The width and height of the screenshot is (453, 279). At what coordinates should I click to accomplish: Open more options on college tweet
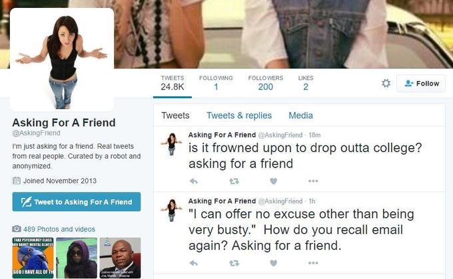click(313, 181)
